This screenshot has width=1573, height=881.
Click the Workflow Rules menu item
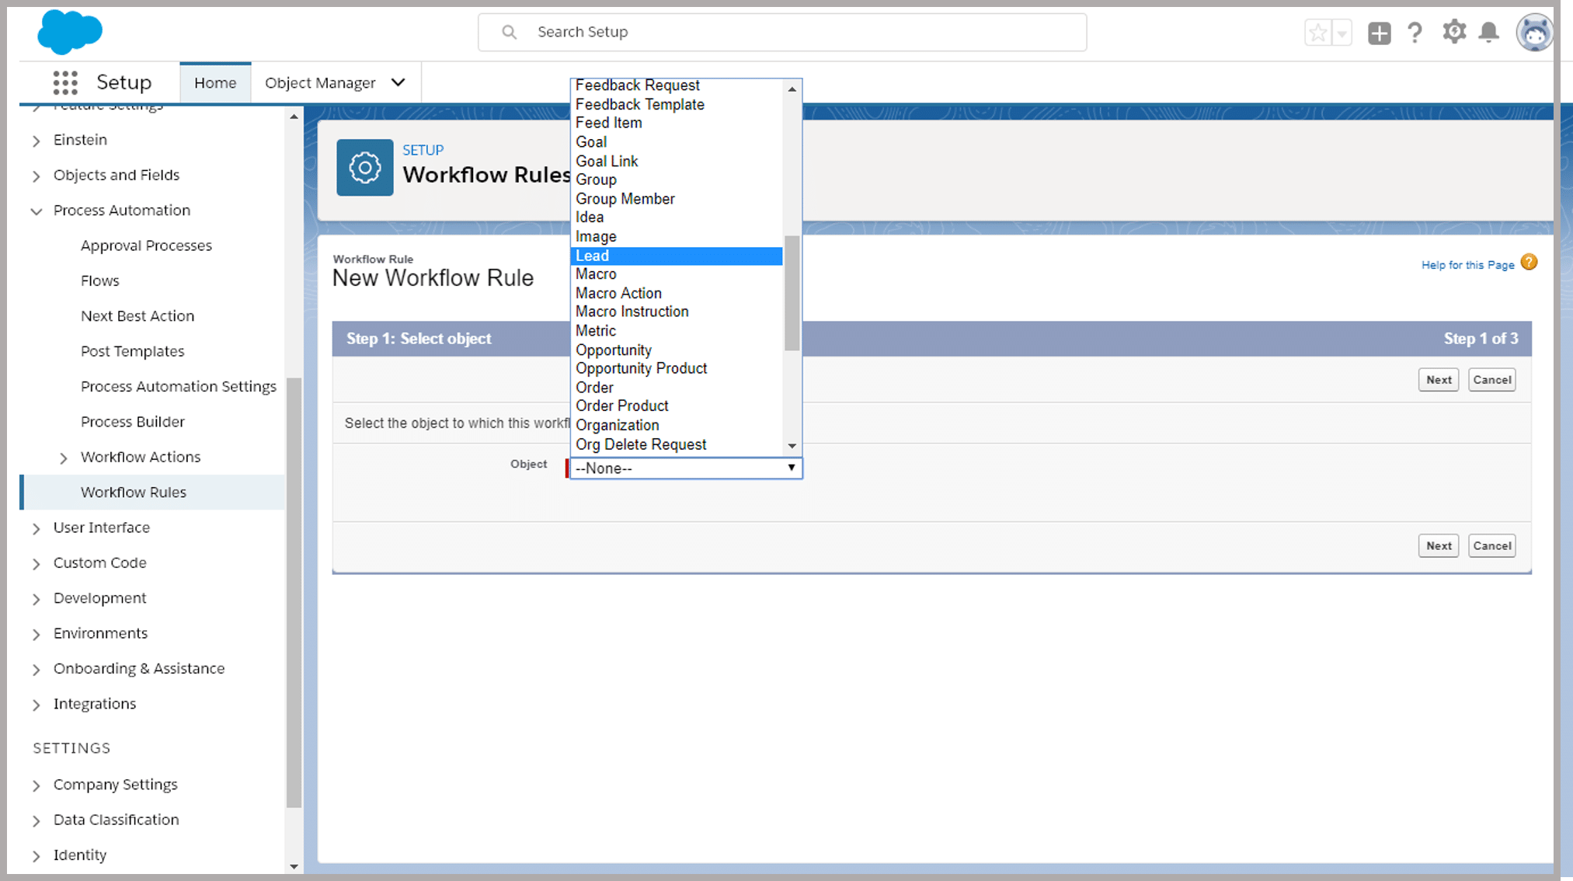point(133,491)
